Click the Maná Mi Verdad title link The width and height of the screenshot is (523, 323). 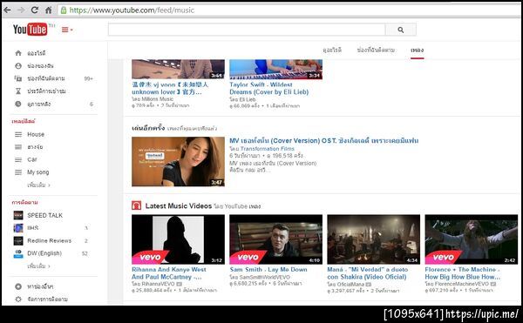point(368,273)
